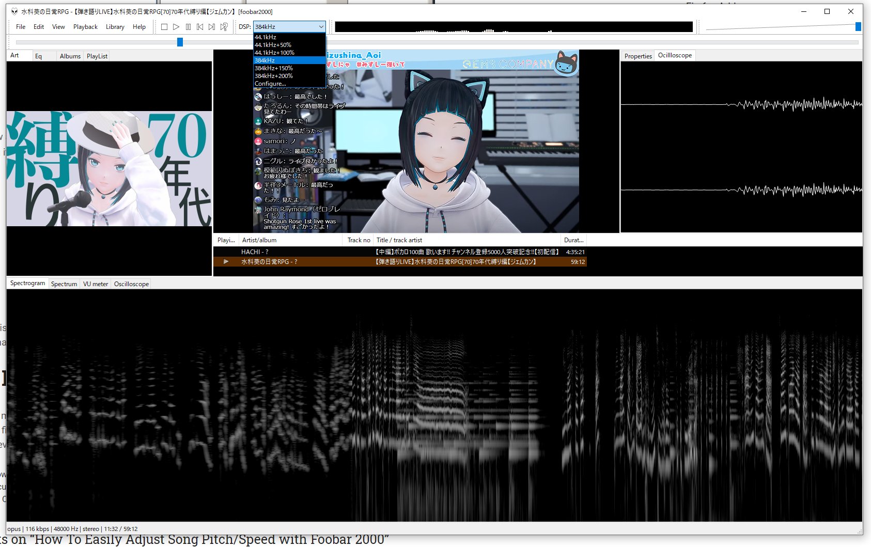Screen dimensions: 871x547
Task: Maximize the foobar2000 window
Action: (827, 11)
